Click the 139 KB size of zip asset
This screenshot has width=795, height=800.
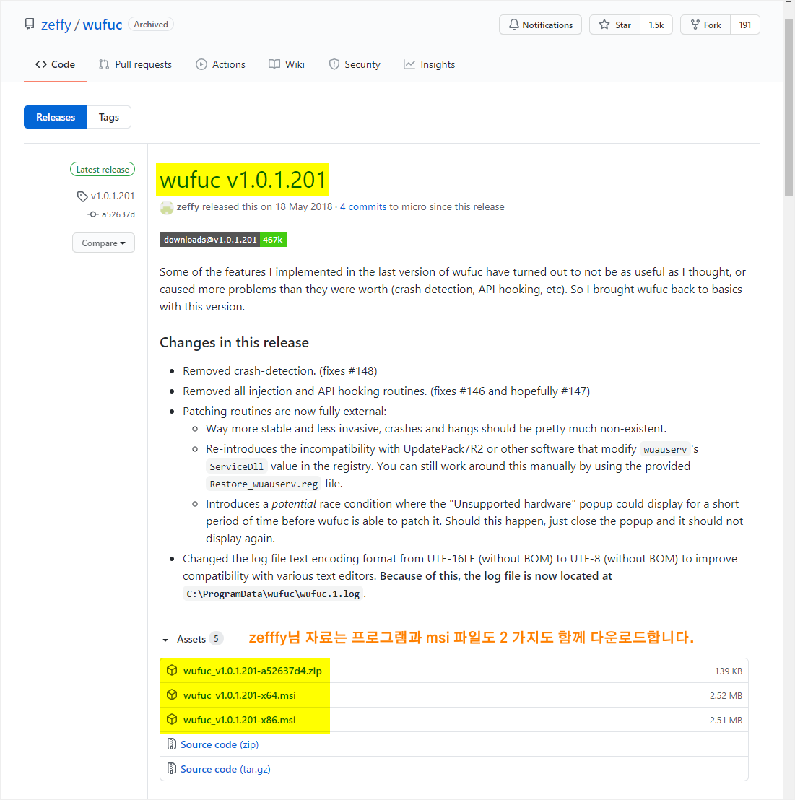click(728, 671)
